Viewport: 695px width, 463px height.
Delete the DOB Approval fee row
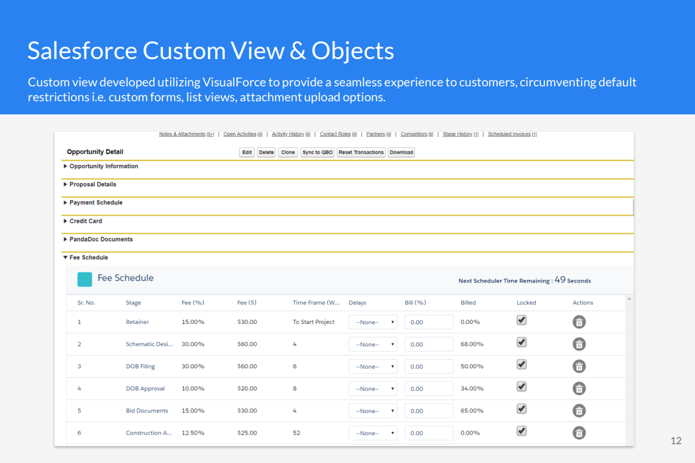[579, 388]
